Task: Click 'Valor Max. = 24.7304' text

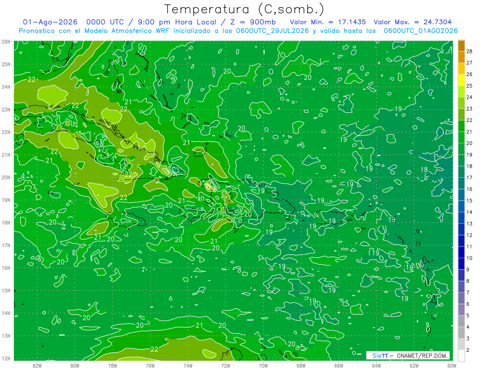Action: coord(412,22)
